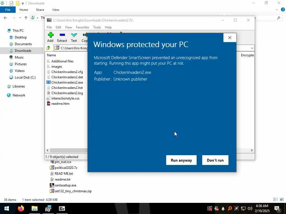Open the Windows Start menu
286x214 pixels.
coord(7,208)
